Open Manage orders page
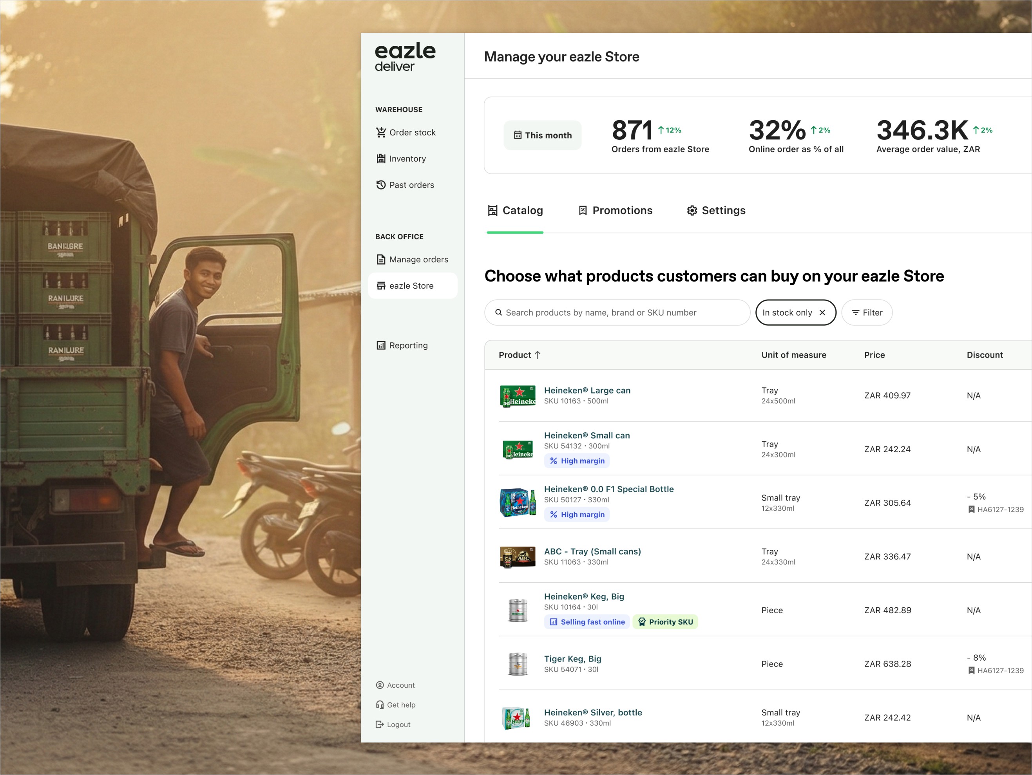 [x=418, y=260]
